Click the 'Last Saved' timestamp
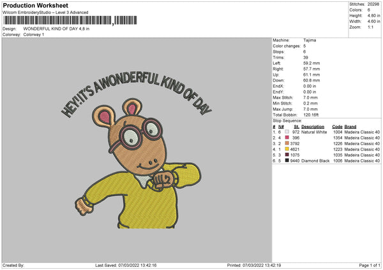The width and height of the screenshot is (383, 270). point(126,265)
